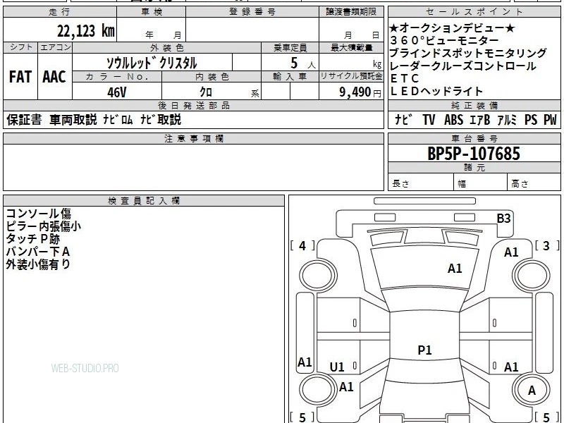This screenshot has height=423, width=564.
Task: Click the "リサイクル預託金" header
Action: pos(351,76)
